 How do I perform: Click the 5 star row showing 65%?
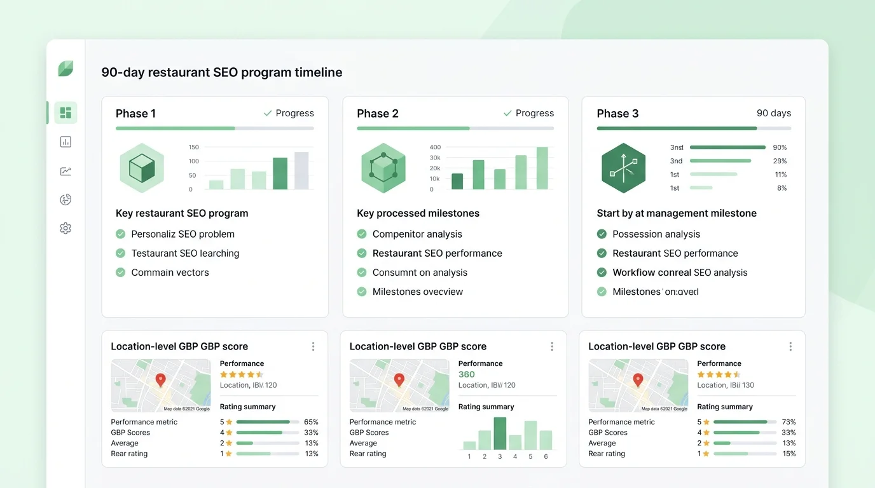[x=269, y=422]
